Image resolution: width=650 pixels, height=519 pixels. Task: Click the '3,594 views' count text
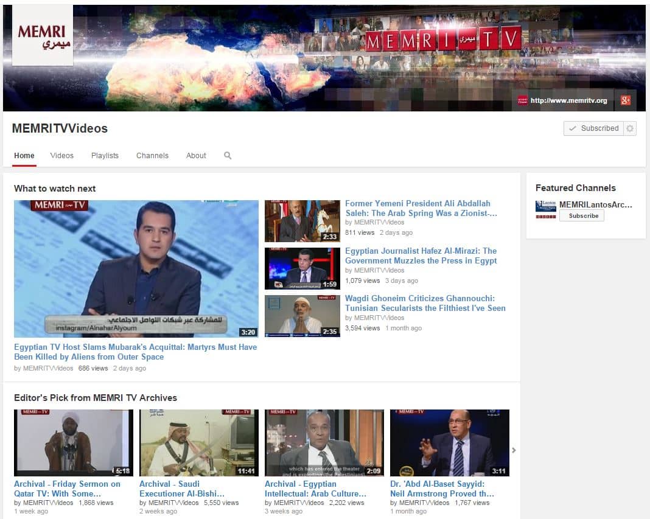coord(363,328)
